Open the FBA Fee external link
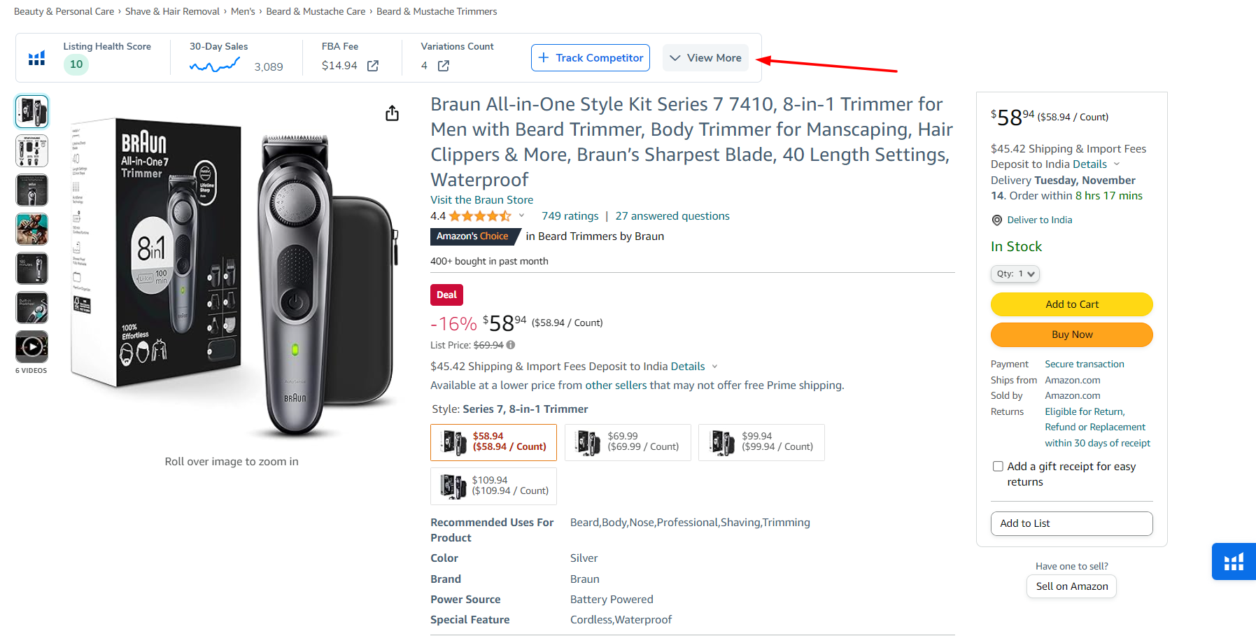 (x=373, y=65)
